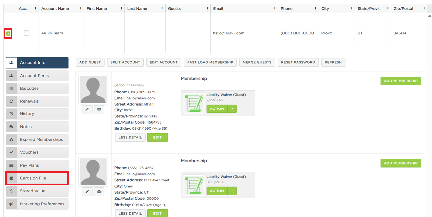
Task: Click the FAST LOAD MEMBERSHIP button
Action: tap(210, 62)
